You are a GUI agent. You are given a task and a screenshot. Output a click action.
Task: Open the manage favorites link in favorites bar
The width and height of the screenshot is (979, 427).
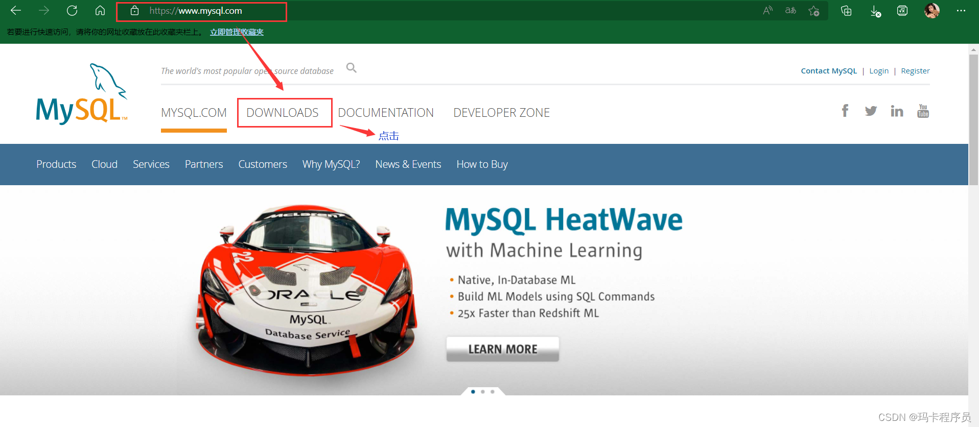tap(237, 32)
